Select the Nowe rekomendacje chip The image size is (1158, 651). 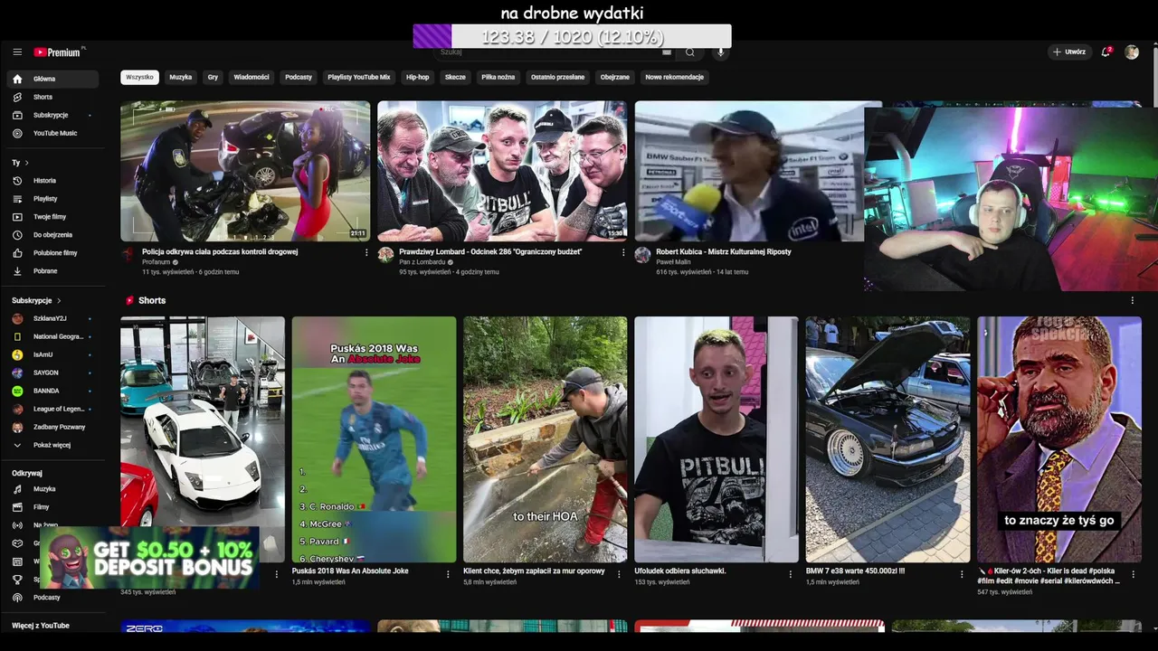[x=674, y=77]
